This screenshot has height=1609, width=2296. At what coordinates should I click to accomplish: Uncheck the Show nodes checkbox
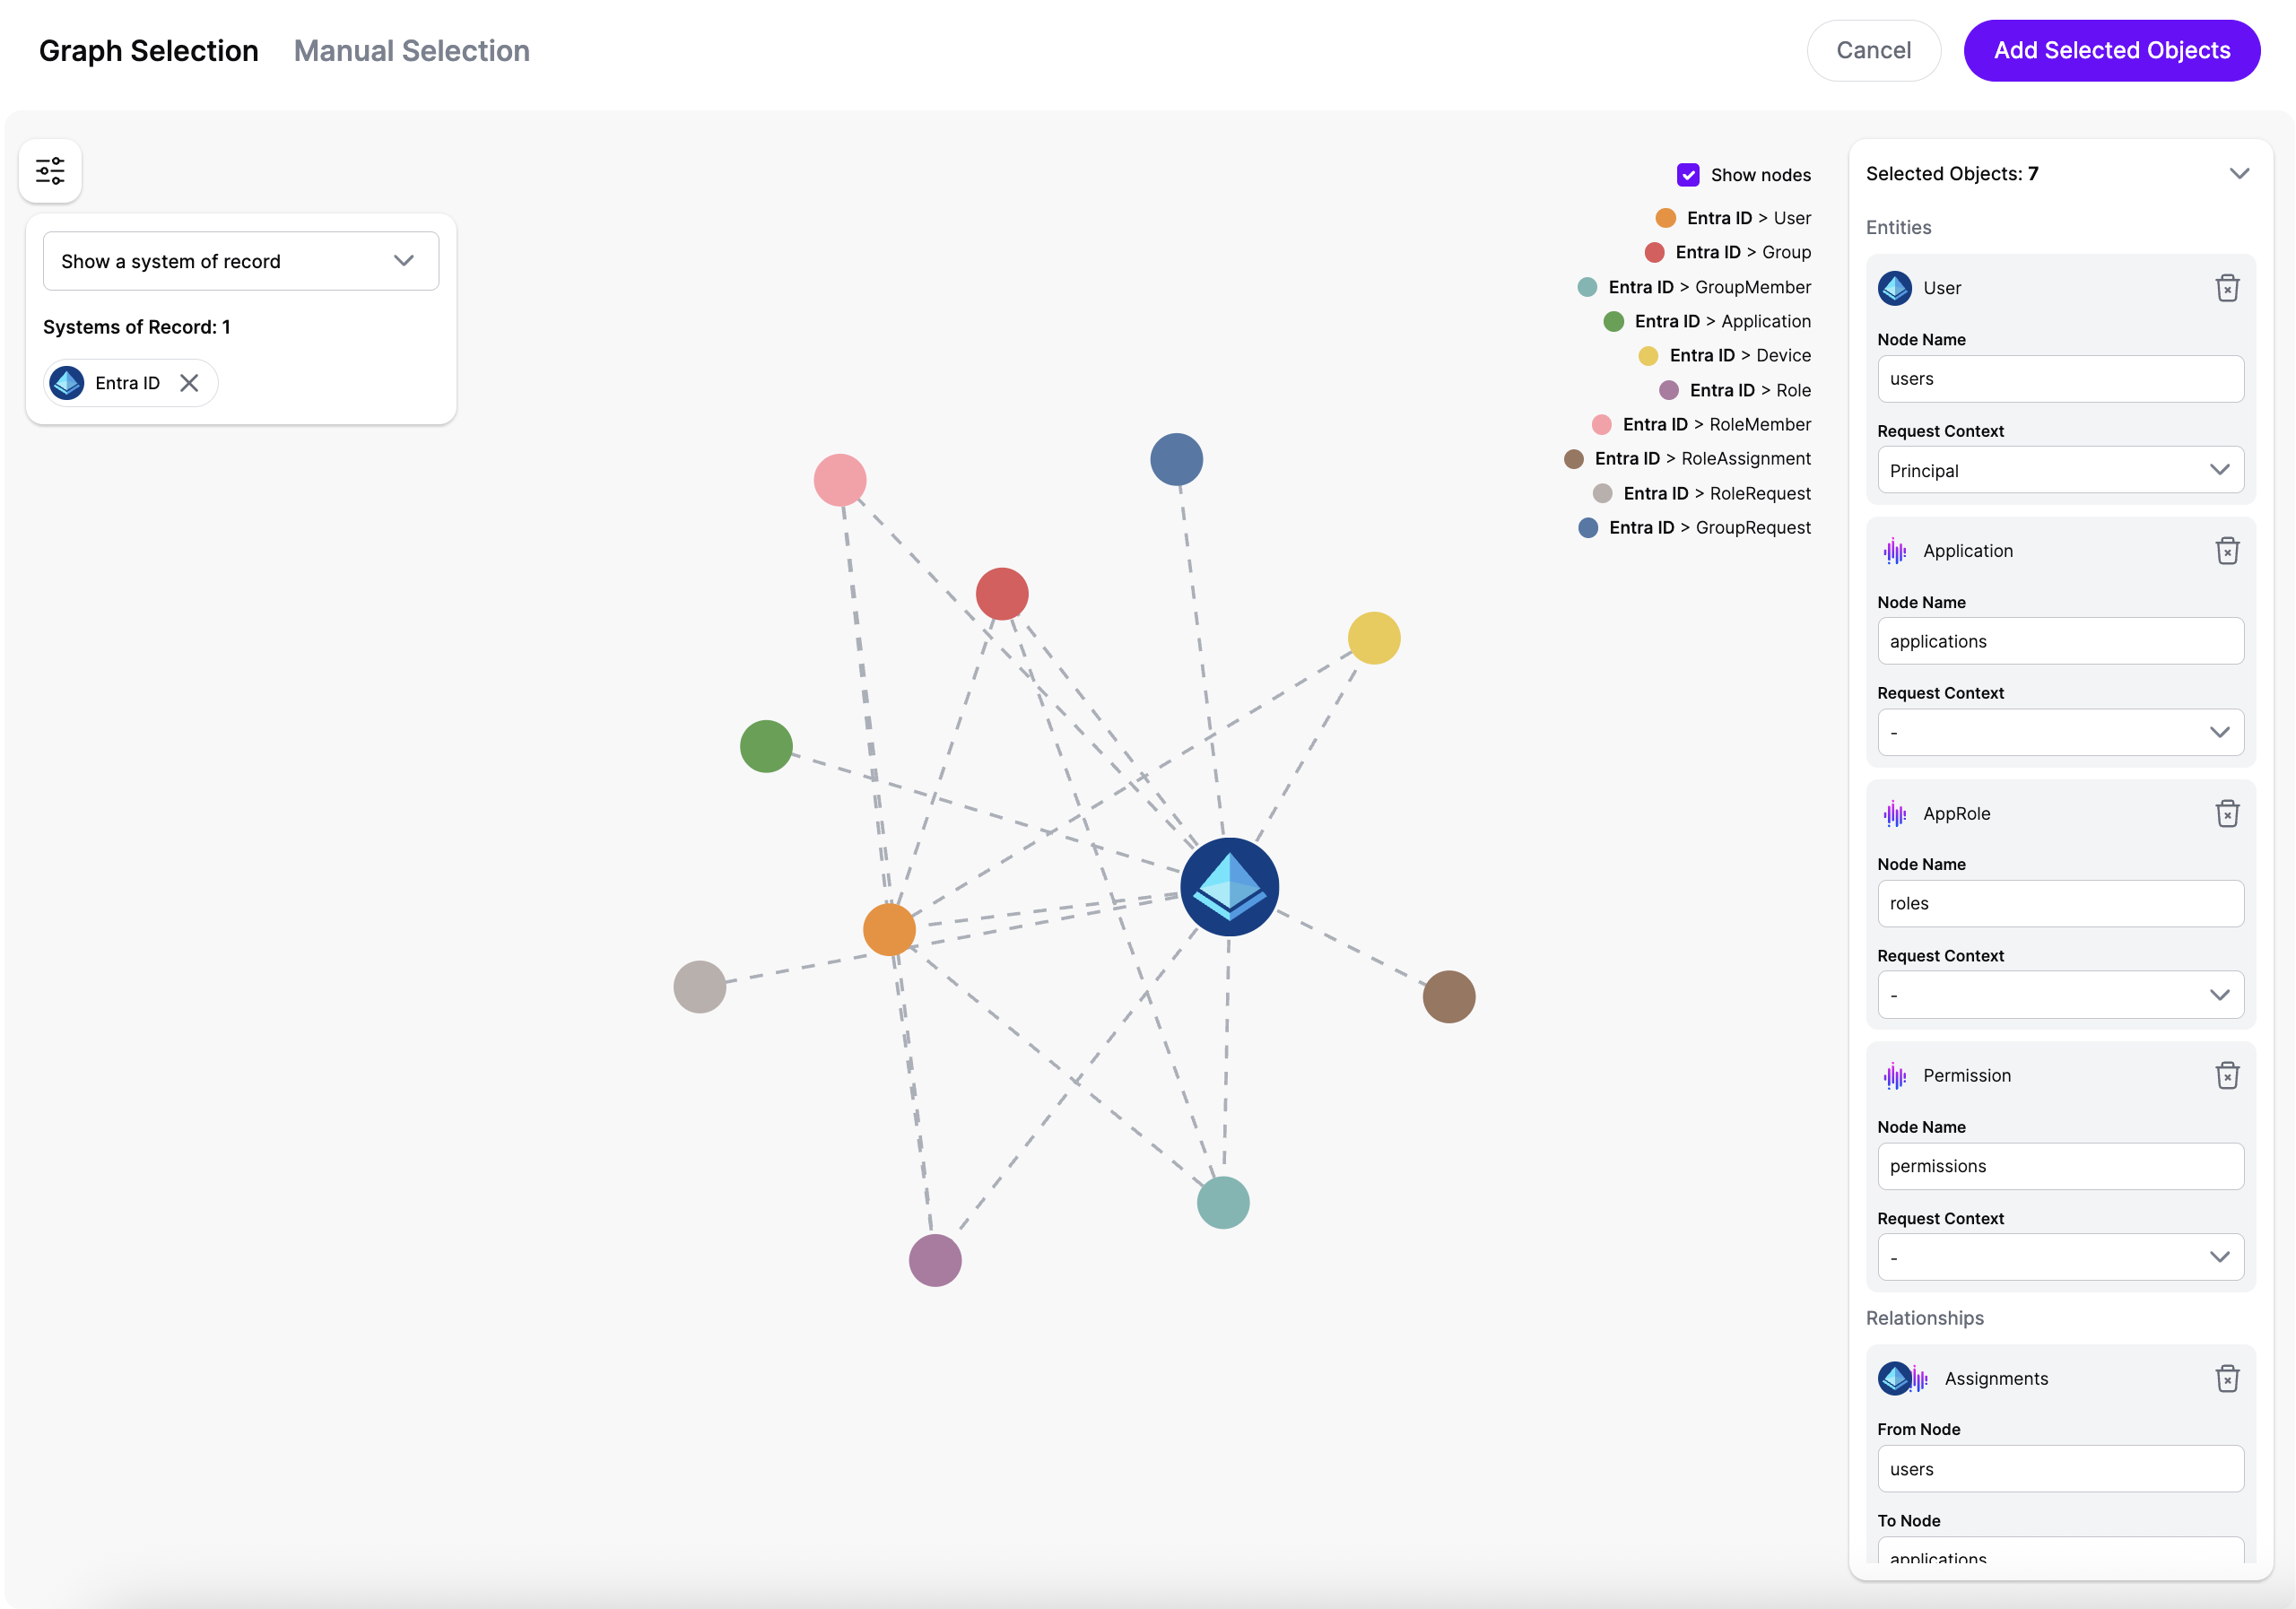coord(1688,175)
